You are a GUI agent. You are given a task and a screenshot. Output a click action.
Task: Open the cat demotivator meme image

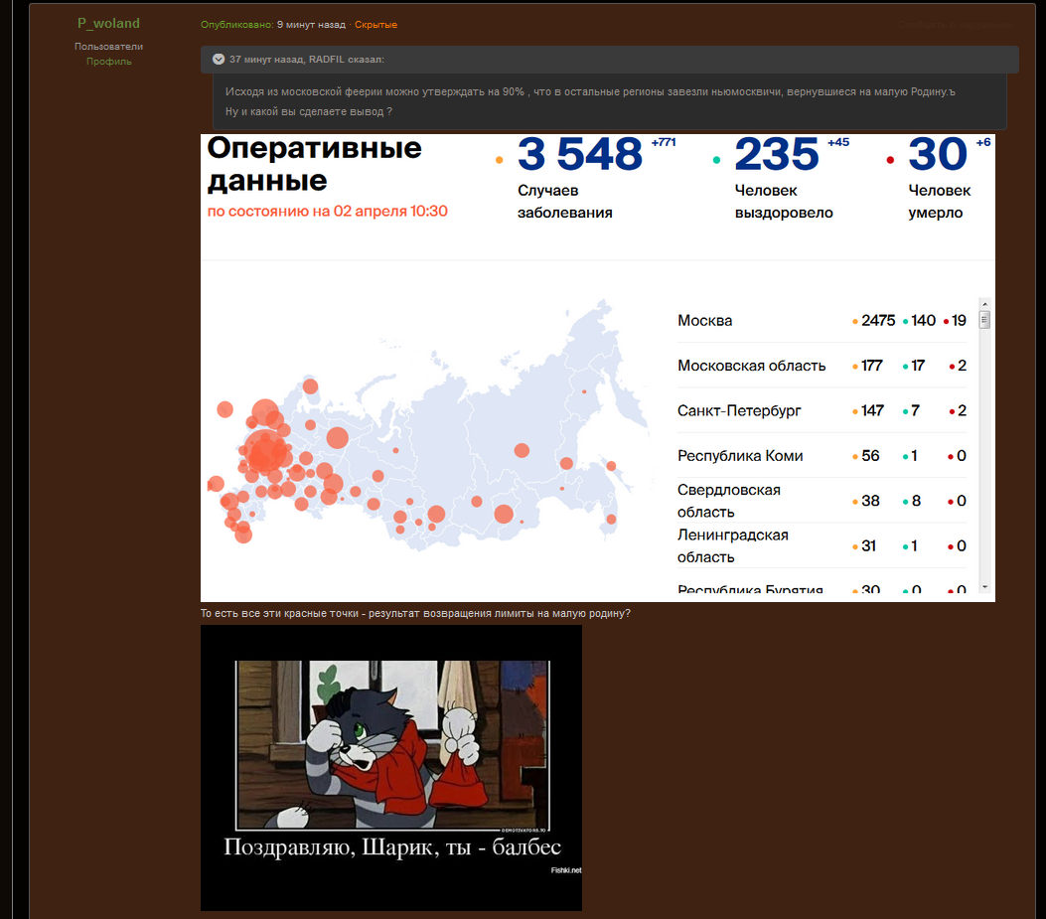click(391, 768)
